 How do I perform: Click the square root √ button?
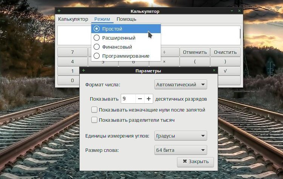(229, 71)
